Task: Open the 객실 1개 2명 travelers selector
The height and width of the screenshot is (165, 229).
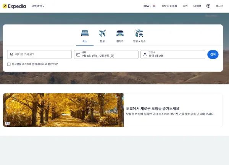Action: 173,55
